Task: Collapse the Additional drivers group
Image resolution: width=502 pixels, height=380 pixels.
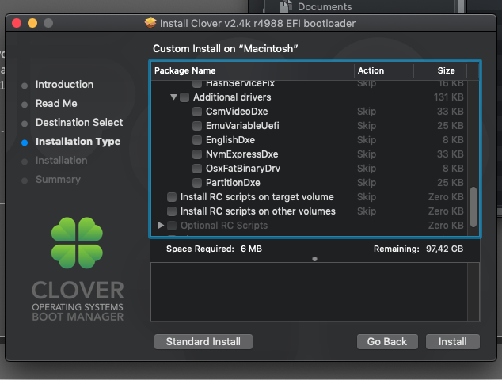Action: pos(173,97)
